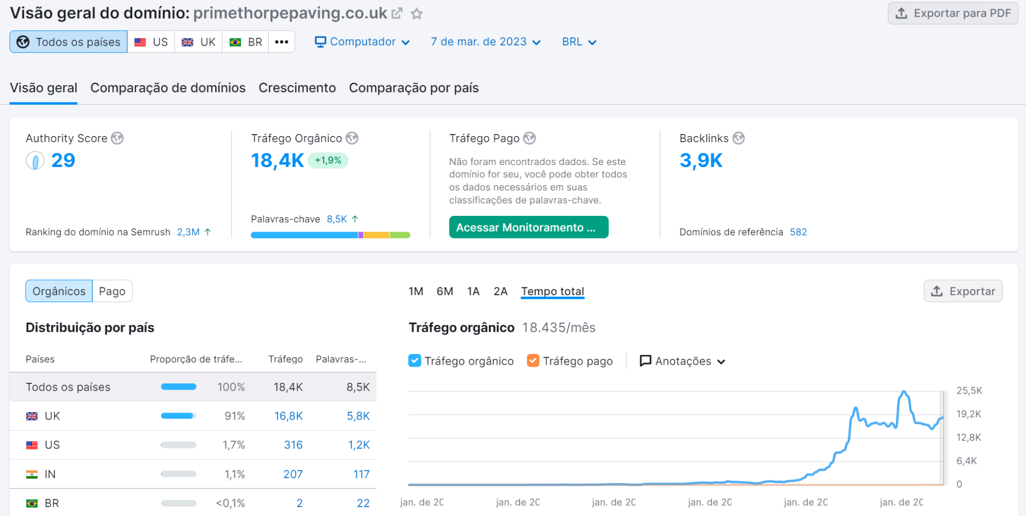
Task: Select the Todos os países filter
Action: click(69, 42)
